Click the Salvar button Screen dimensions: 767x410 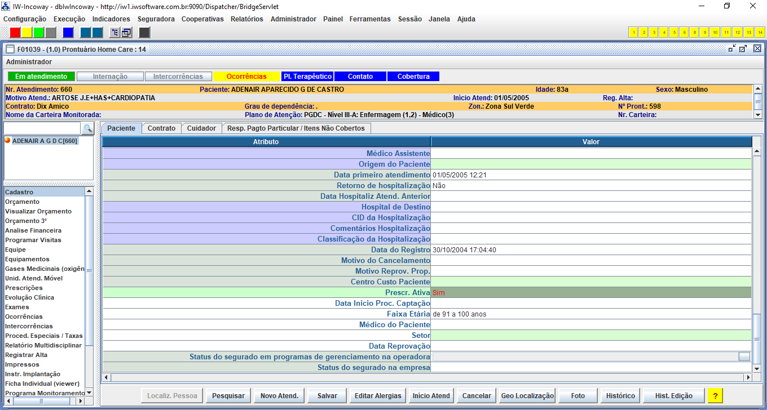pyautogui.click(x=327, y=396)
